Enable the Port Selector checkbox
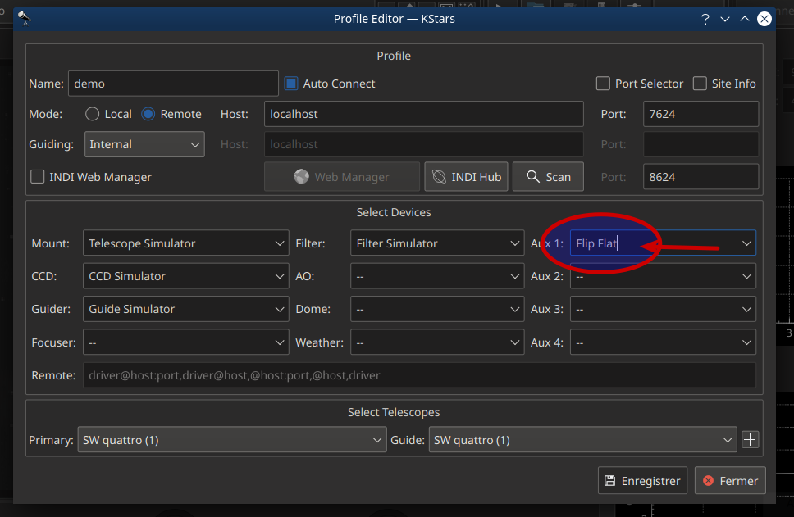 (603, 84)
